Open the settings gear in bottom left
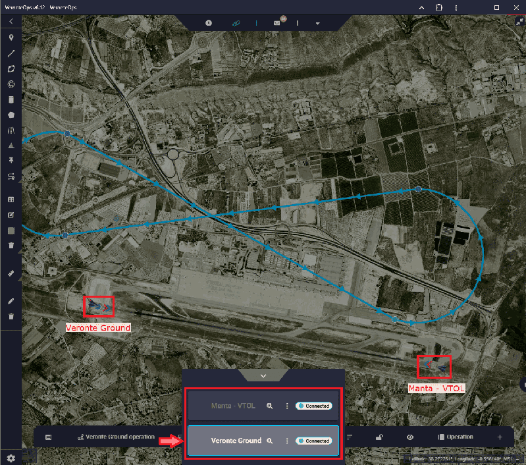The image size is (526, 465). click(x=11, y=458)
